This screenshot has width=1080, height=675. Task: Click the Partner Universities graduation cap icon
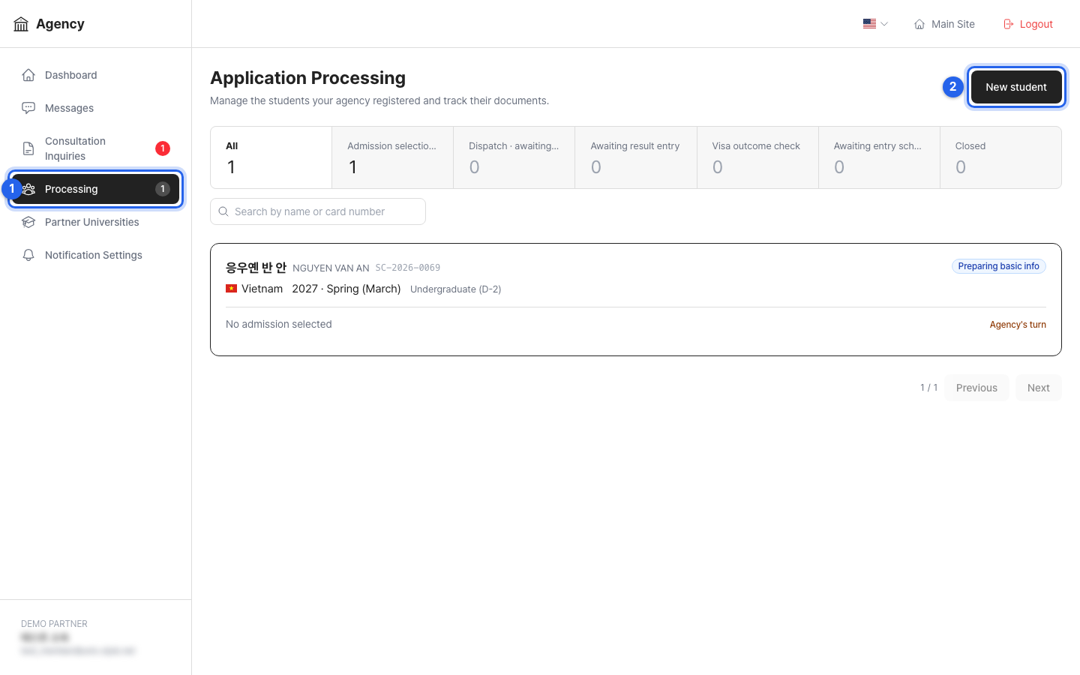click(x=28, y=222)
